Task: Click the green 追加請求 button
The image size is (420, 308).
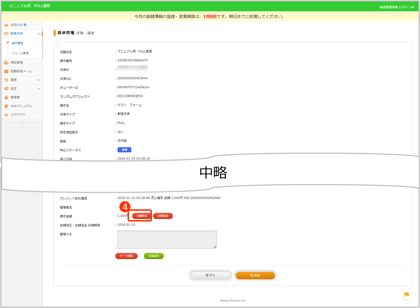Action: [x=154, y=256]
